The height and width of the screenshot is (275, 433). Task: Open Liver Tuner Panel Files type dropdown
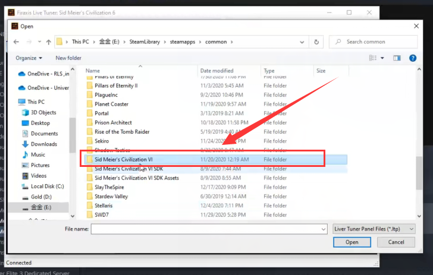pos(374,229)
